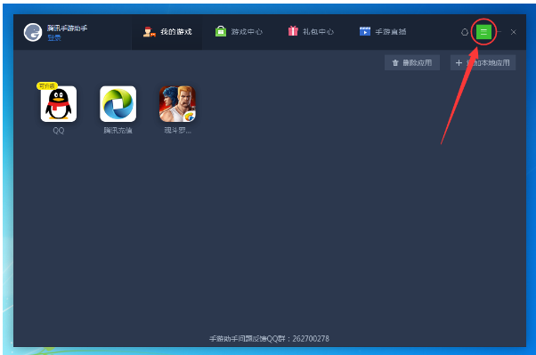Switch to 我的游戏 tab

[x=167, y=32]
